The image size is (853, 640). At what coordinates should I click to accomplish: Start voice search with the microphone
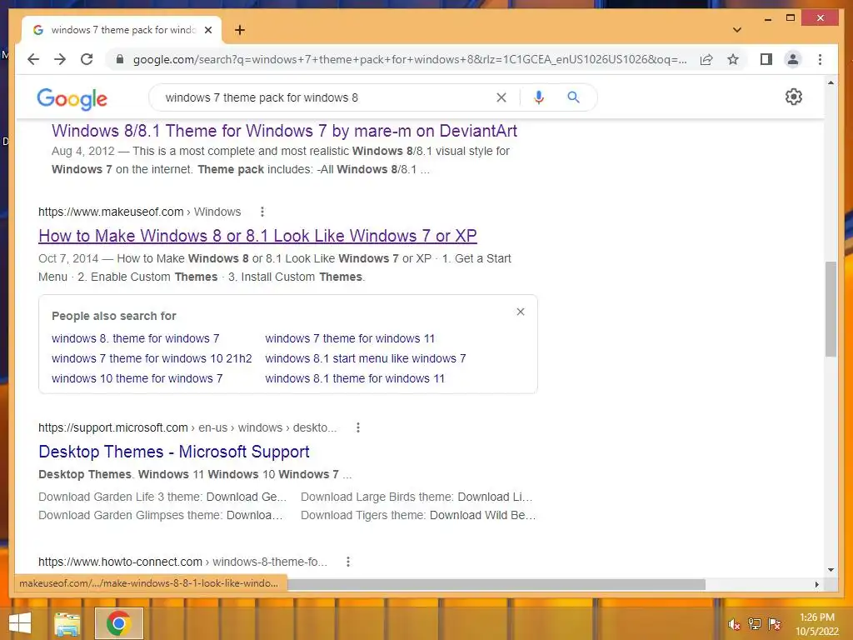pyautogui.click(x=539, y=97)
